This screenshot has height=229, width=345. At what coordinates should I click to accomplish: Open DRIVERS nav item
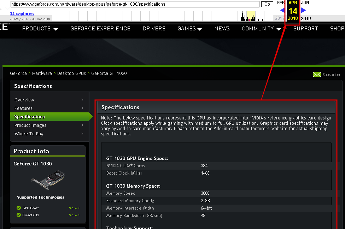(x=154, y=29)
